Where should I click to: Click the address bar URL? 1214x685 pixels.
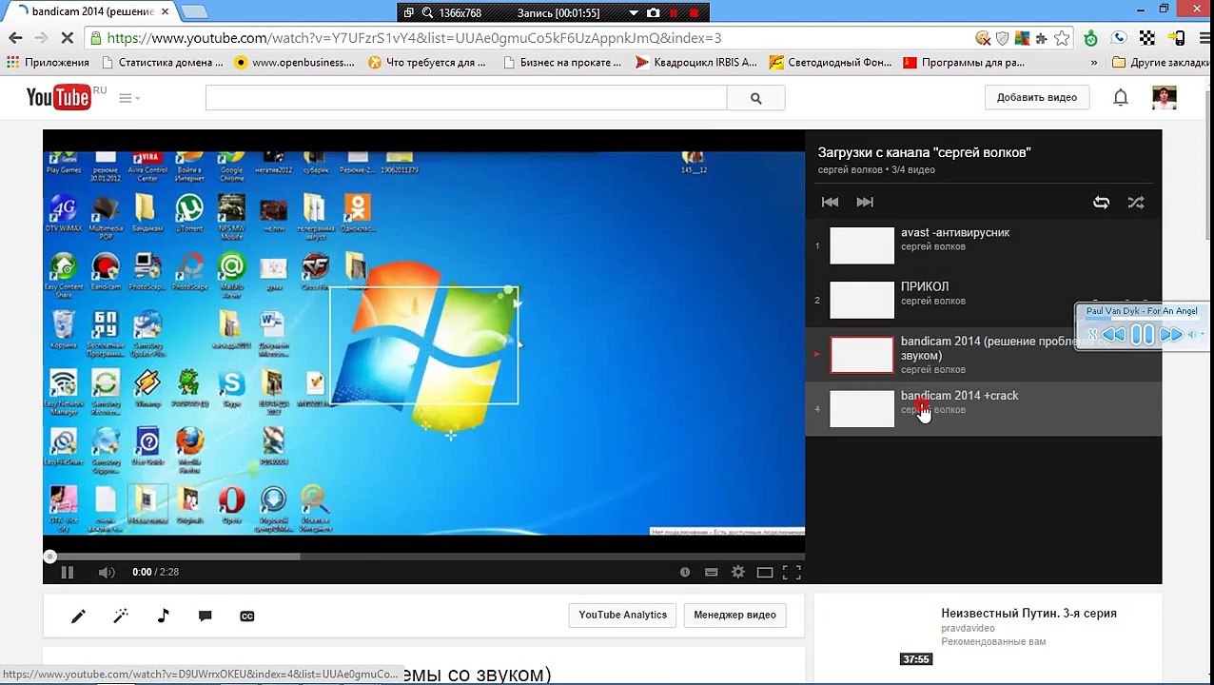tap(414, 38)
